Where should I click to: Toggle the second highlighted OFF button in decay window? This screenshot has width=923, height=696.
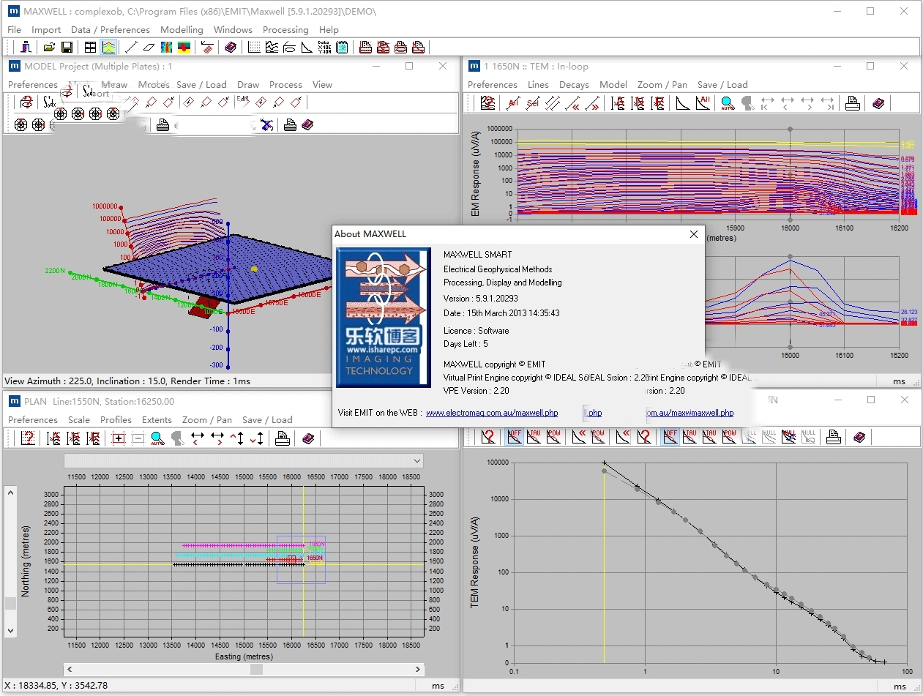click(670, 436)
